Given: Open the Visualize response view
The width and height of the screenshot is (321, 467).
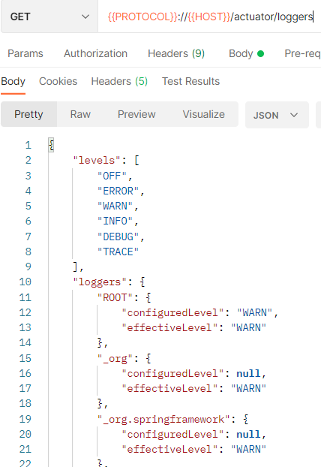Looking at the screenshot, I should 204,114.
